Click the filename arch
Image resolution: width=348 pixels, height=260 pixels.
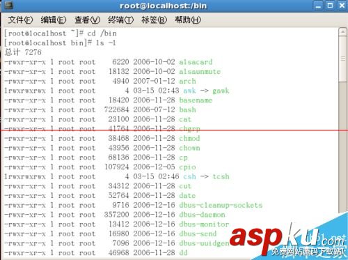click(187, 81)
